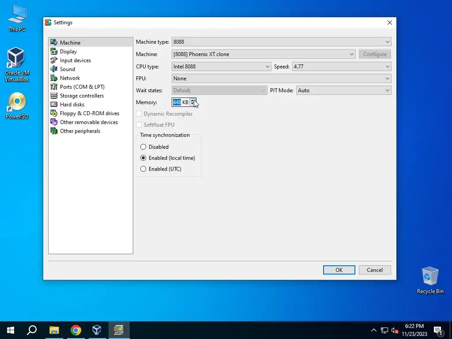The image size is (452, 339).
Task: Close the Settings window
Action: (x=389, y=23)
